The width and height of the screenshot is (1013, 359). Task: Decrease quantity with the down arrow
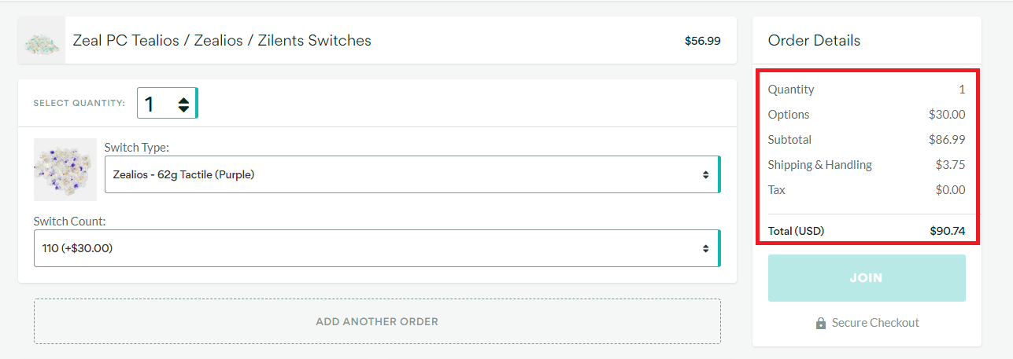(183, 108)
